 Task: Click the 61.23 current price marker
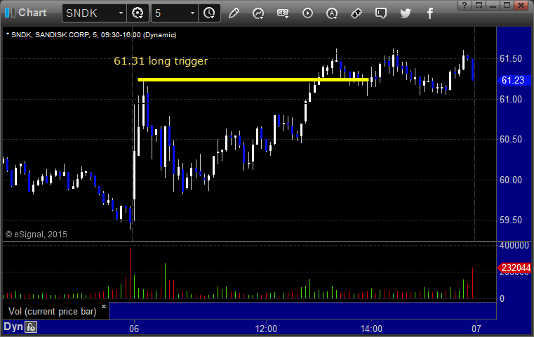click(513, 81)
